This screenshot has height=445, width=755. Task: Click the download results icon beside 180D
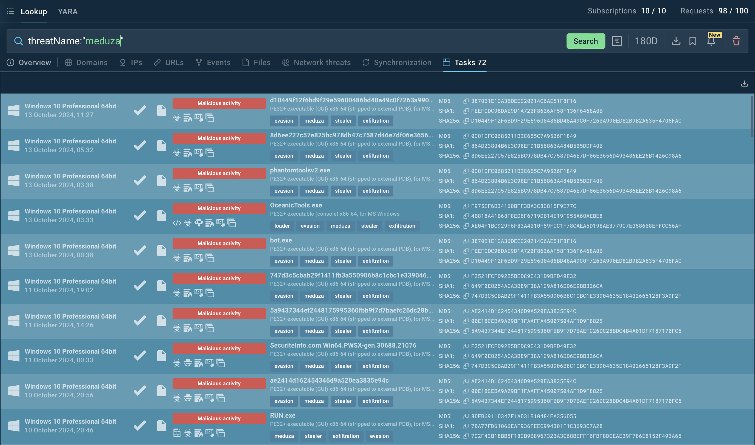coord(676,41)
